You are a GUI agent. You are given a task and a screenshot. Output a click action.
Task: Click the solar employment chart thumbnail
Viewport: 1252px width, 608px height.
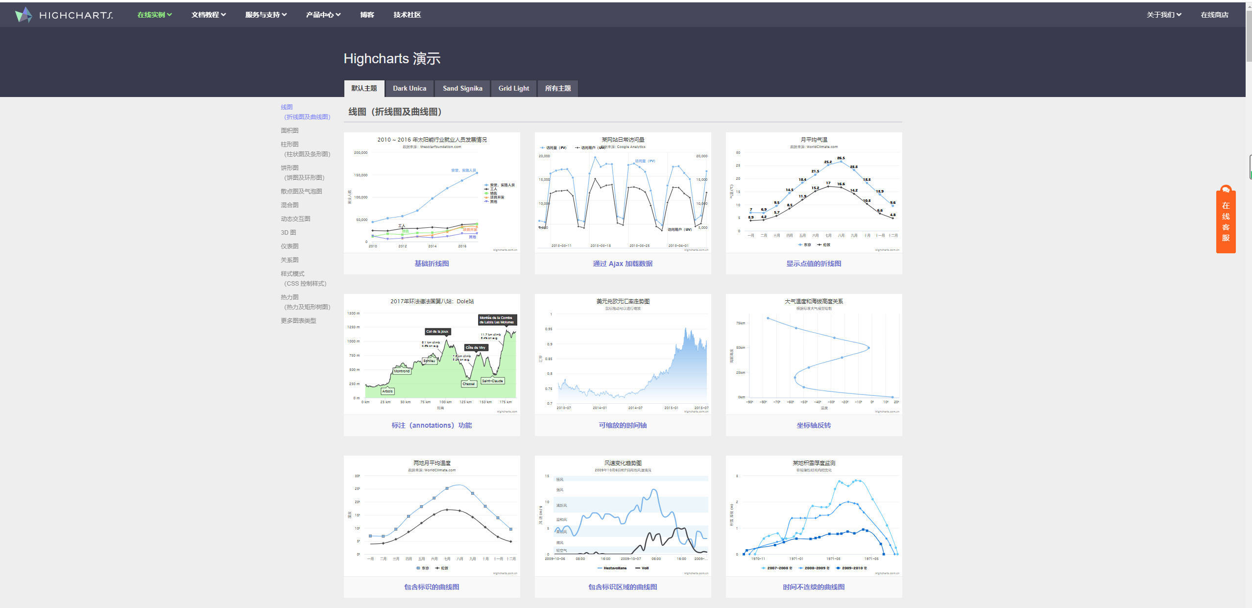point(432,193)
